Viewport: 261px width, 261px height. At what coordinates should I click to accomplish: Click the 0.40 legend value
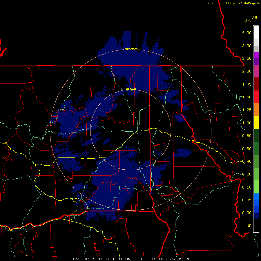coord(247,162)
